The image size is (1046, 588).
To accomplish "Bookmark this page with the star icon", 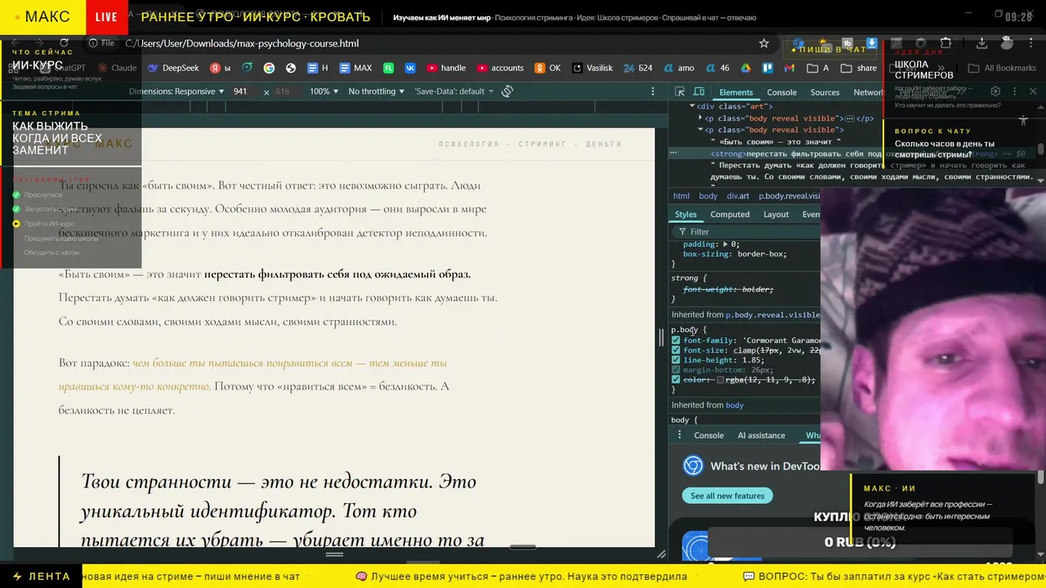I will tap(764, 43).
